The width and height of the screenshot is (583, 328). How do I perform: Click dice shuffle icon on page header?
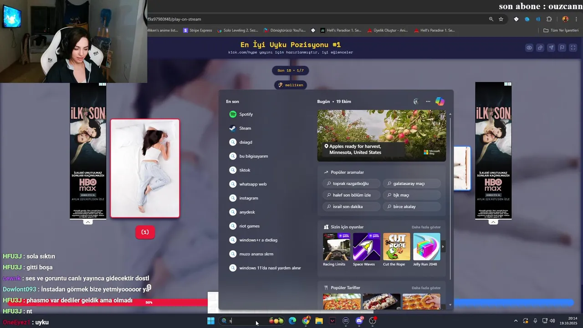click(540, 48)
